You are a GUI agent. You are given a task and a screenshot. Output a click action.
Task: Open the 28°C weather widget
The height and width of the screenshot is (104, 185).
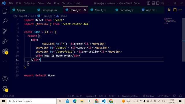click(x=126, y=101)
